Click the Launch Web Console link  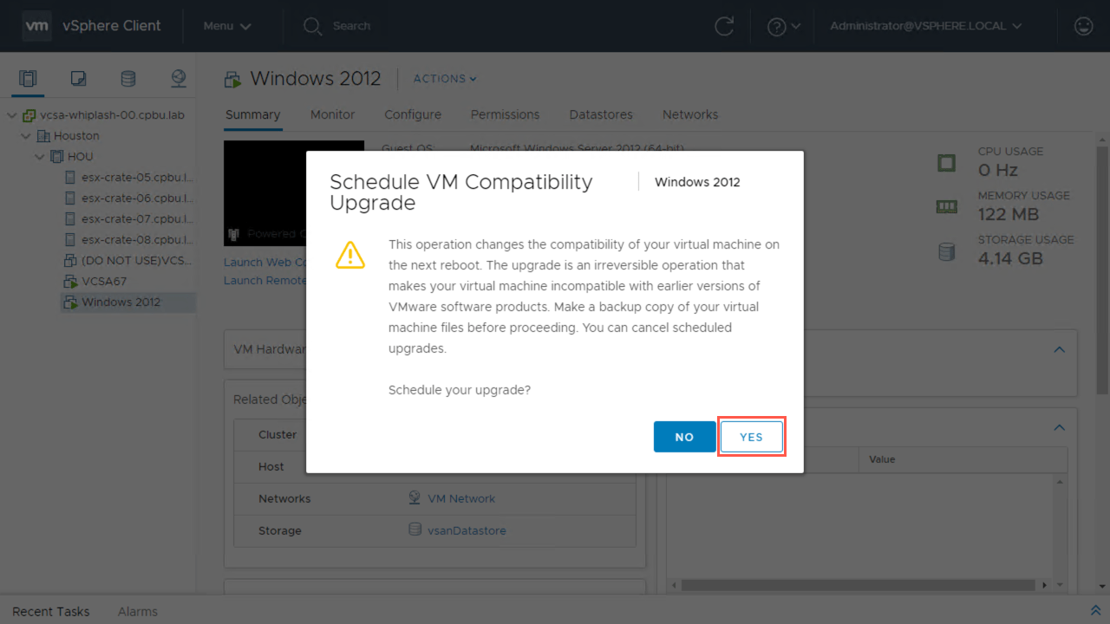[x=264, y=262]
